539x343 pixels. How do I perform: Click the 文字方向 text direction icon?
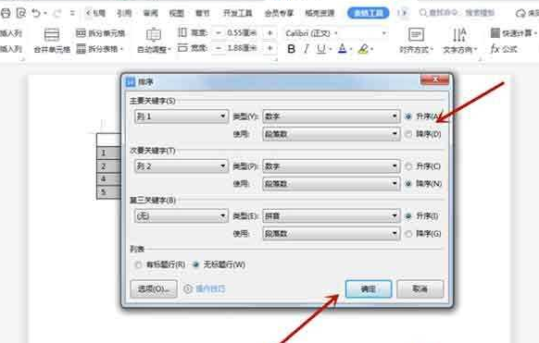(x=459, y=34)
